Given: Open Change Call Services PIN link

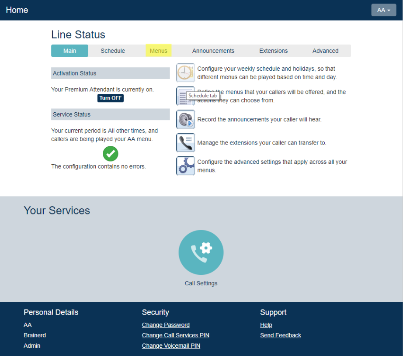Looking at the screenshot, I should [175, 335].
